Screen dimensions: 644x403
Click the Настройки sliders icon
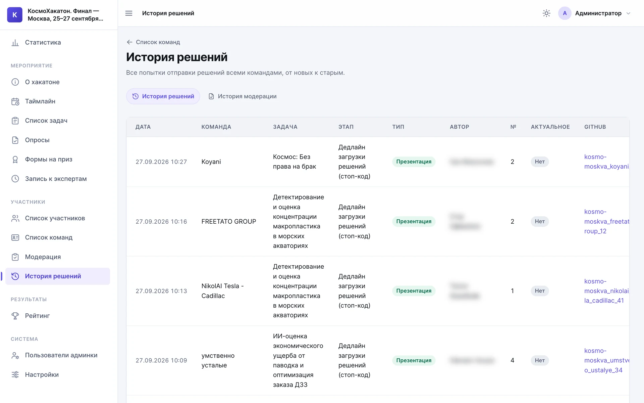click(x=15, y=374)
